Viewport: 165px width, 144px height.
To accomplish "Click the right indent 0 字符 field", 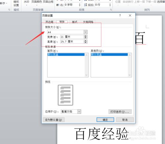I will tap(71, 5).
